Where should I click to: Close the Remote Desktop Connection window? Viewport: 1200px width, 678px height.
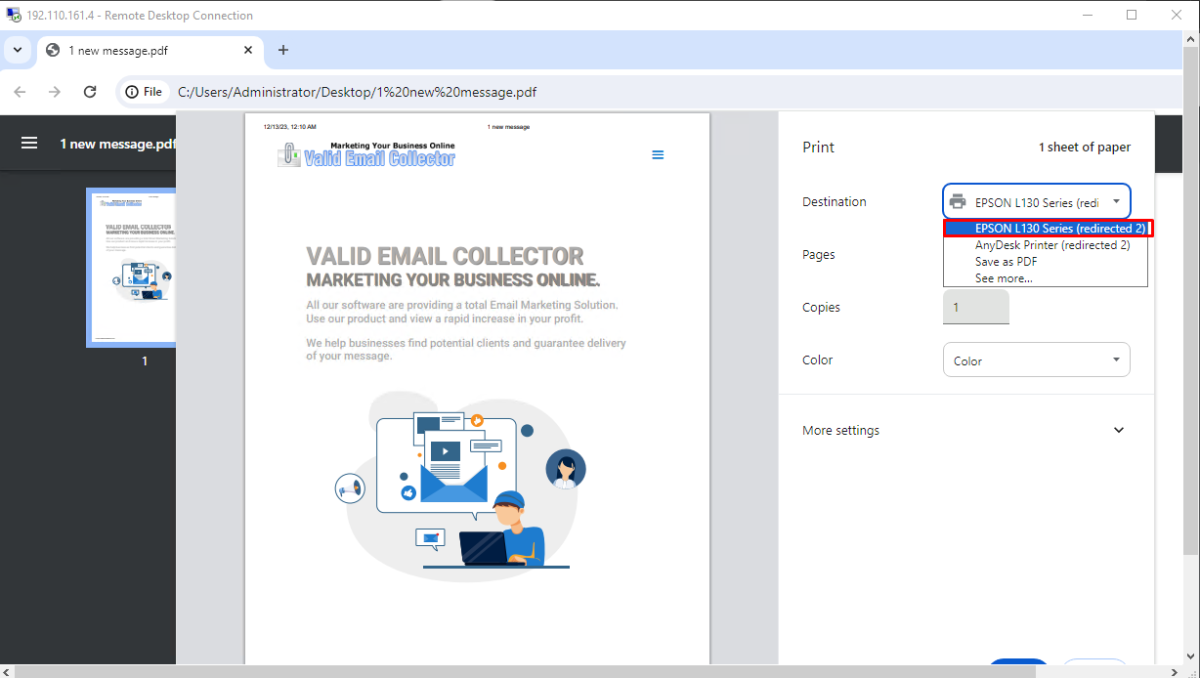coord(1177,15)
